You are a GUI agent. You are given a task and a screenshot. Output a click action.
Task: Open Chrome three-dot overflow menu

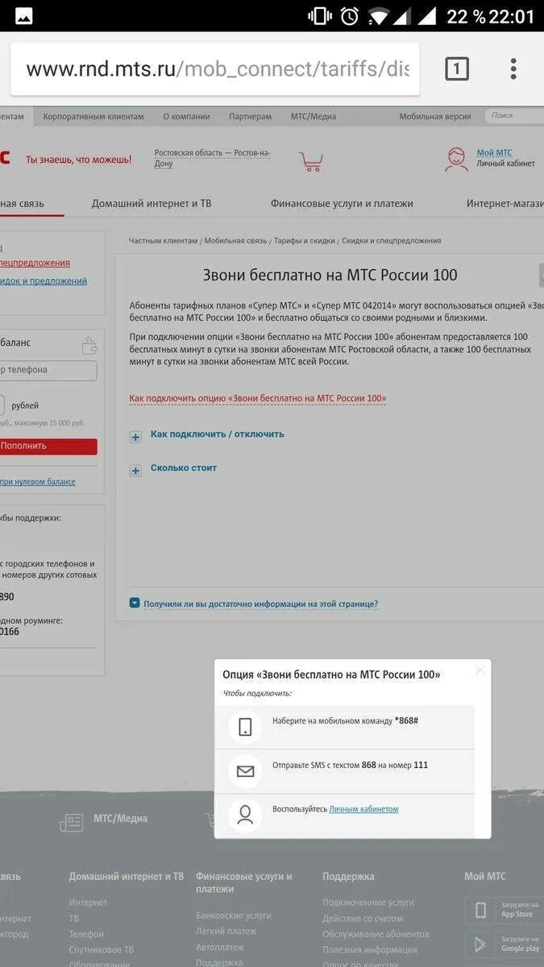click(513, 68)
